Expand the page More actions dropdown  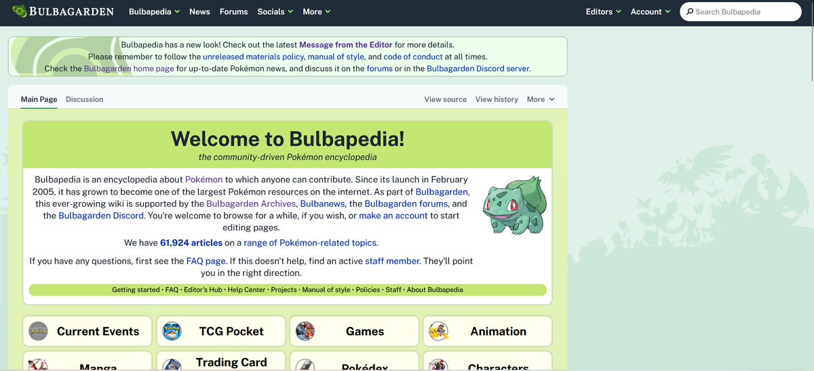(541, 99)
